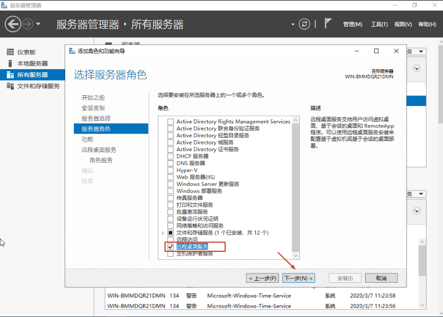Click event row dated 2020/3/7 11:23:58
The height and width of the screenshot is (317, 443).
[x=261, y=295]
